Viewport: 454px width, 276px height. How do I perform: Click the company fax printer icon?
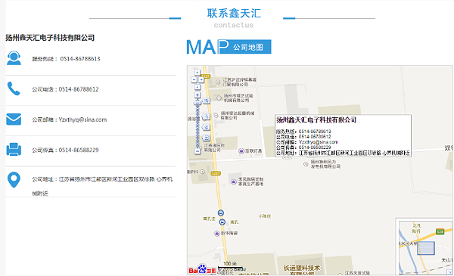point(14,149)
